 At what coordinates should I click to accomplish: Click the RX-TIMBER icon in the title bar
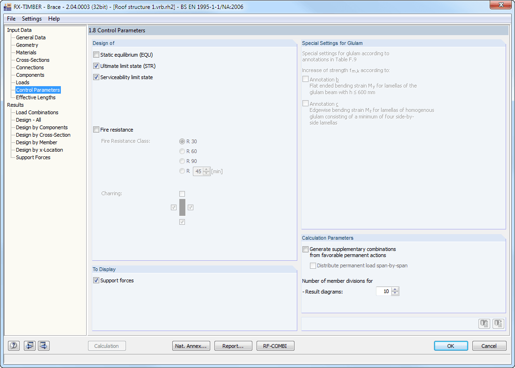click(x=7, y=6)
